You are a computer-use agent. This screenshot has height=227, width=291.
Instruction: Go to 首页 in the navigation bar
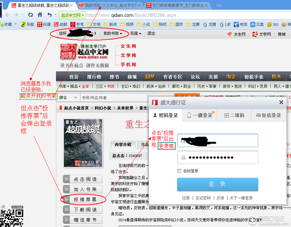[74, 77]
